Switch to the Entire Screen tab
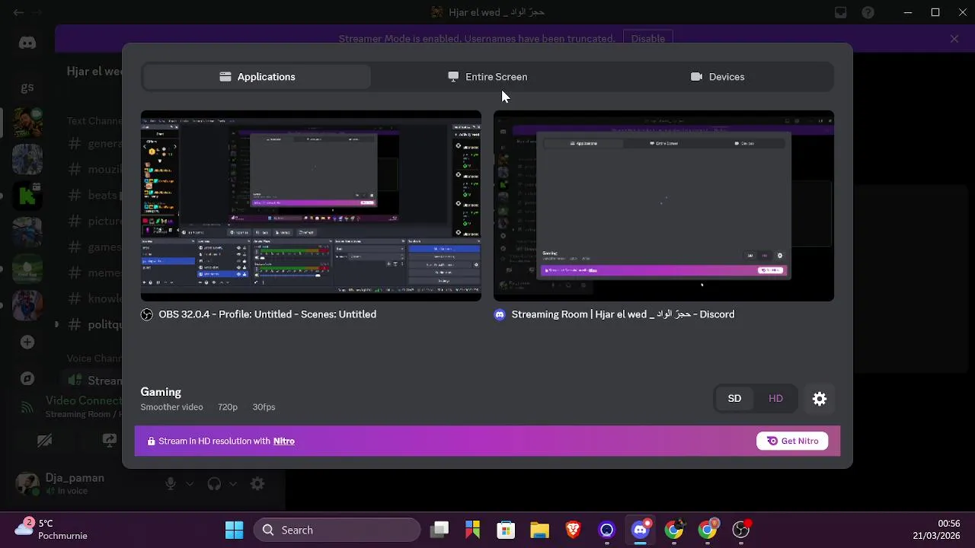The height and width of the screenshot is (548, 975). pyautogui.click(x=487, y=77)
